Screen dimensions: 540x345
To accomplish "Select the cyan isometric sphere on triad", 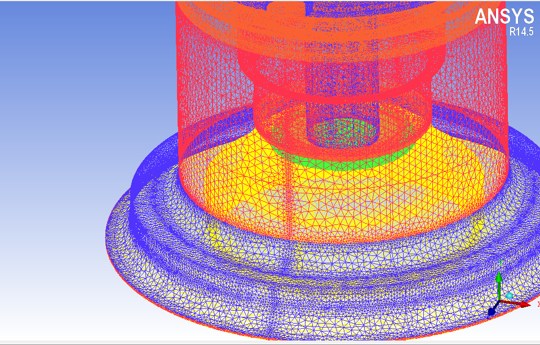I will (510, 296).
